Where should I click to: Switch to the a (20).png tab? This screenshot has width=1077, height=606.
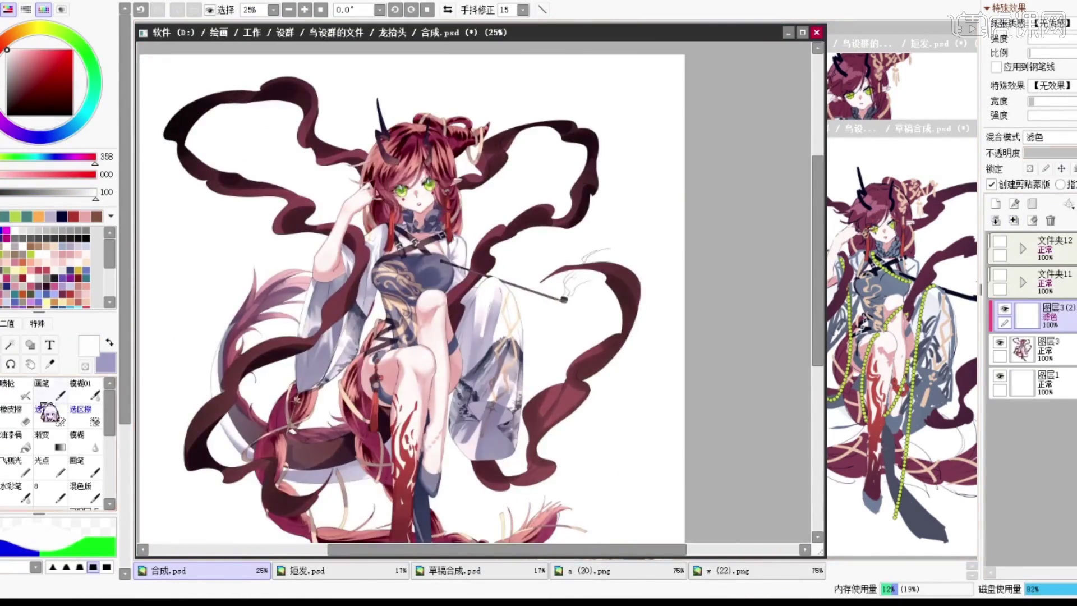tap(619, 571)
